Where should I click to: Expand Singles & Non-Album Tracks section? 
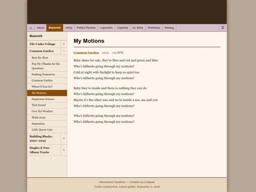point(64,150)
